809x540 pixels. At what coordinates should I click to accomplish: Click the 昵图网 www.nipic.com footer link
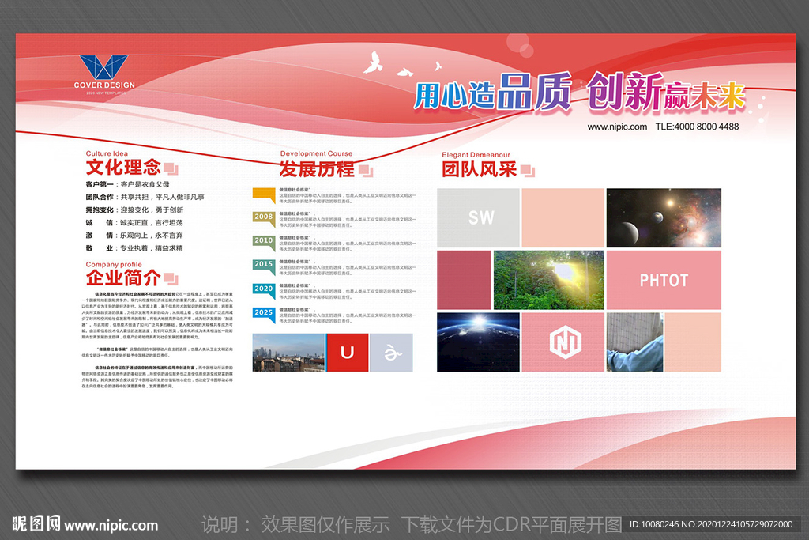(85, 524)
